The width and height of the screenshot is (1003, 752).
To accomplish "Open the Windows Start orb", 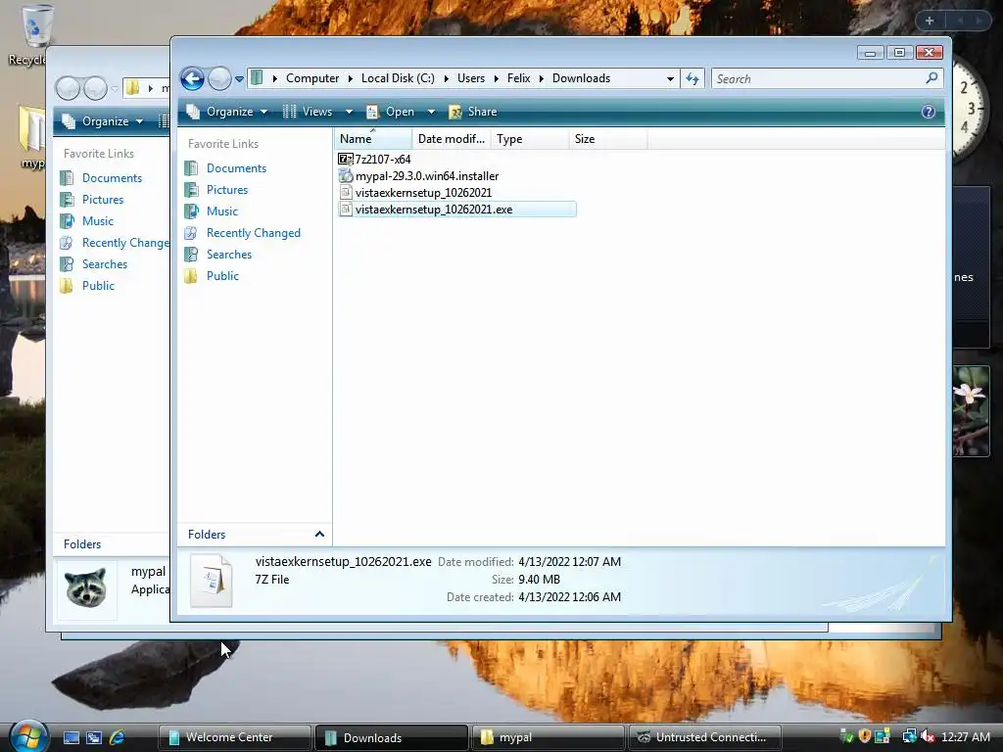I will point(28,735).
